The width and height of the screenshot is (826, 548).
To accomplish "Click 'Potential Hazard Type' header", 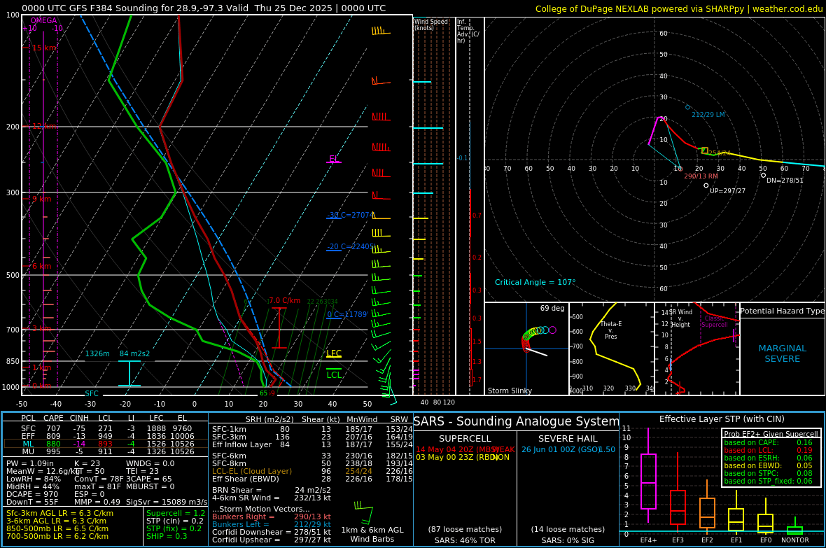I will (782, 311).
